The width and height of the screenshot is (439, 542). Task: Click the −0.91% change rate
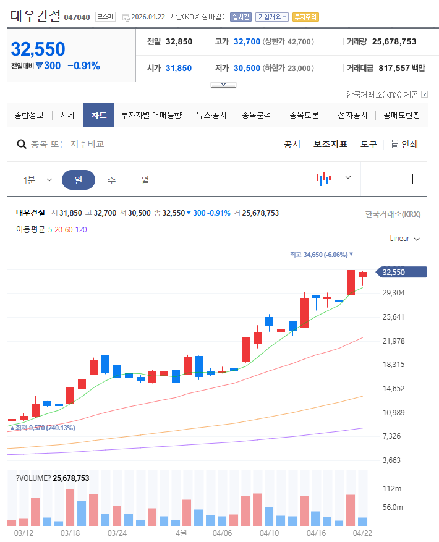click(83, 66)
